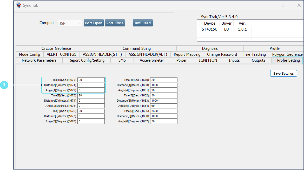The width and height of the screenshot is (304, 170).
Task: Click the Time[3](Sec.)(1676) input field
Action: point(91,111)
